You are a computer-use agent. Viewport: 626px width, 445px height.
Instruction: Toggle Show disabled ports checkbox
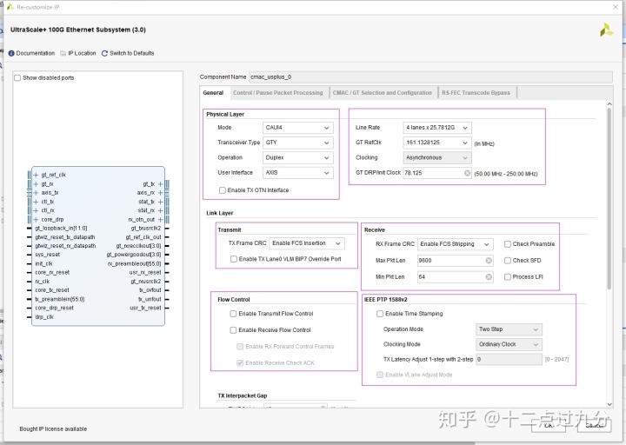[17, 77]
